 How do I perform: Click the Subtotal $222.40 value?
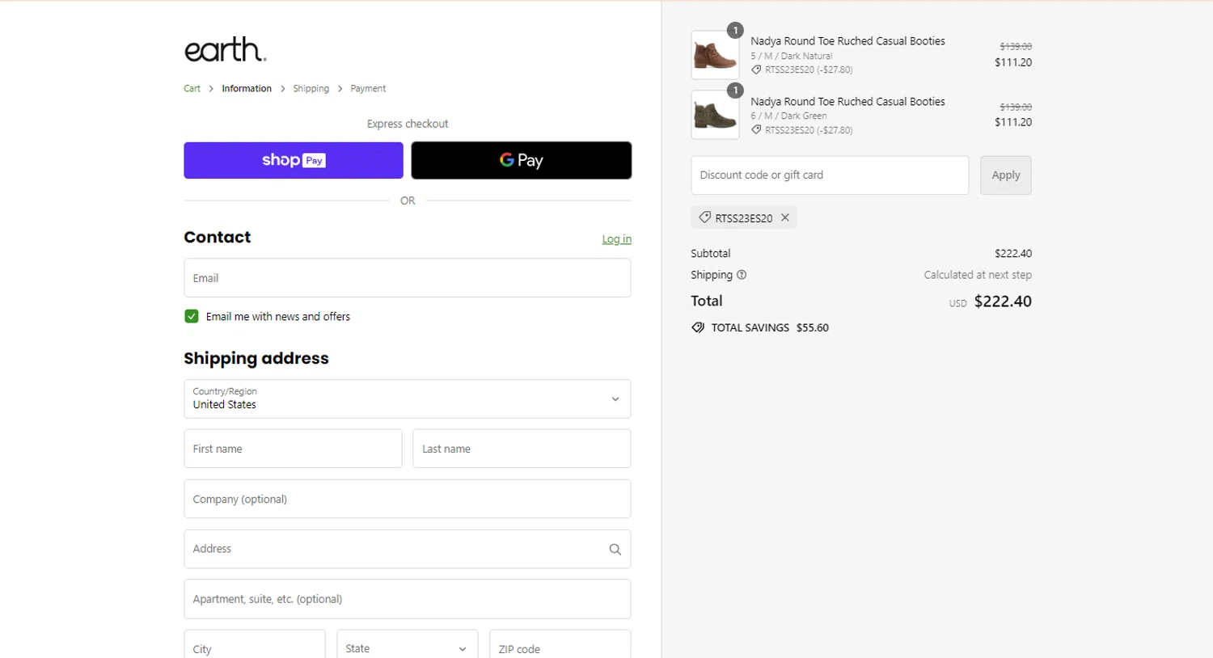(x=1013, y=253)
